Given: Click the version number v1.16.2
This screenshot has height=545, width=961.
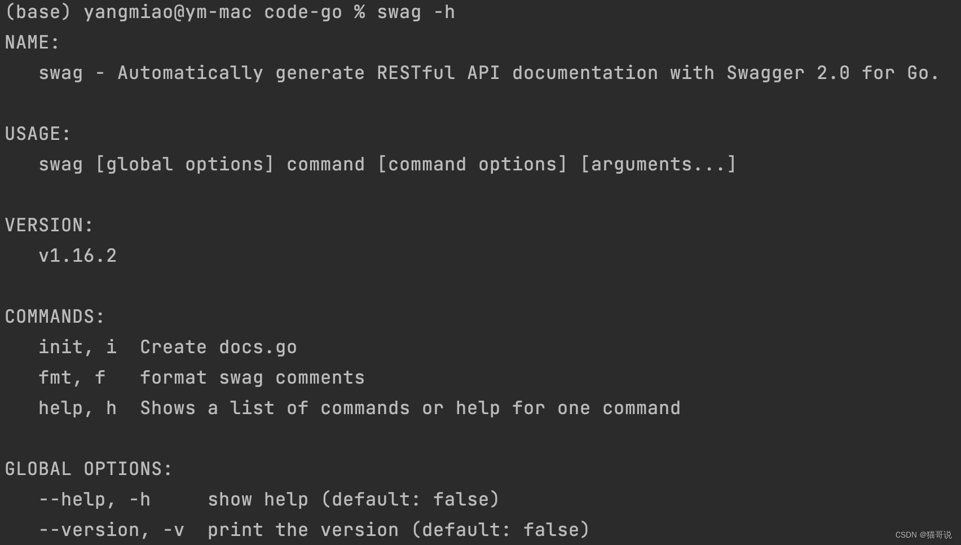Looking at the screenshot, I should (x=78, y=256).
